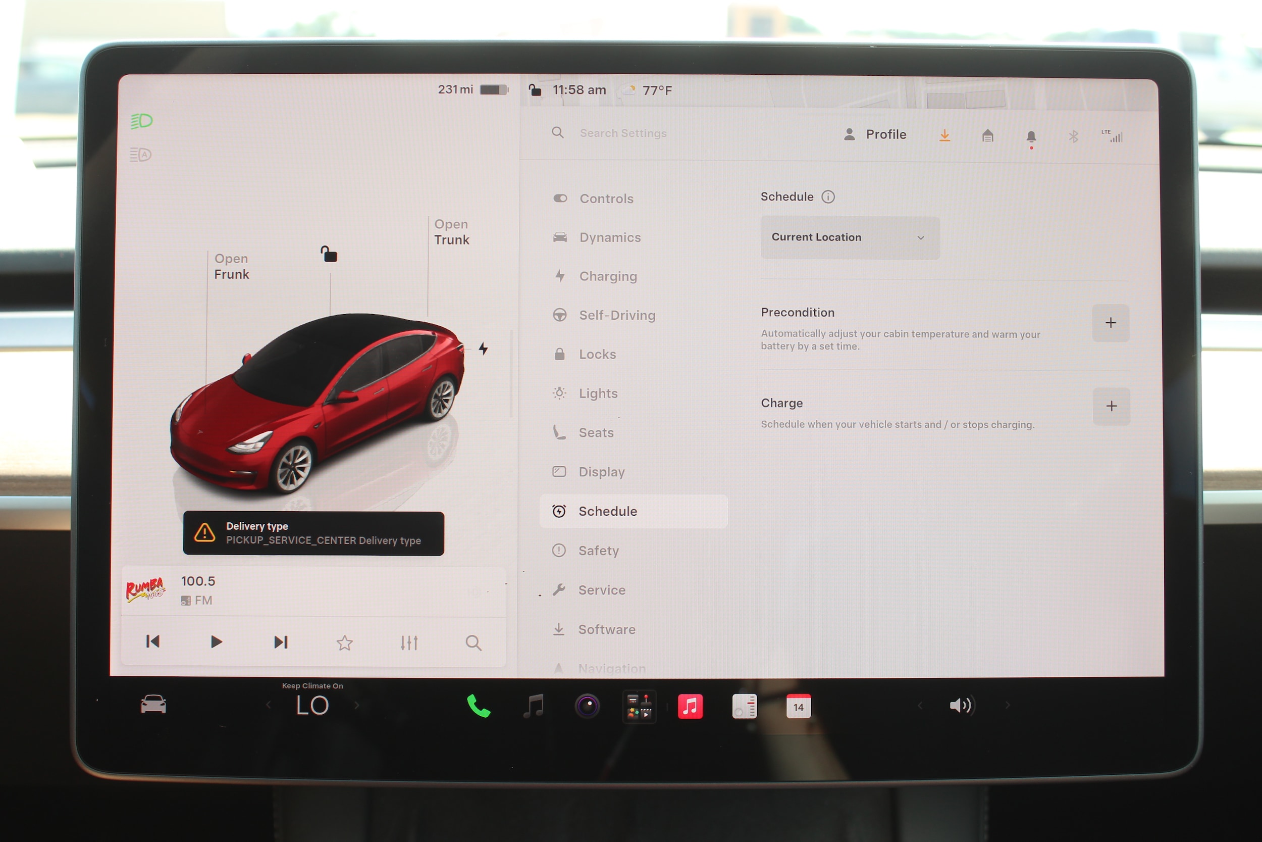Viewport: 1262px width, 842px height.
Task: Open Bluetooth settings icon
Action: 1073,136
